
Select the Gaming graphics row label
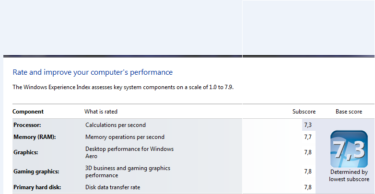coord(36,171)
